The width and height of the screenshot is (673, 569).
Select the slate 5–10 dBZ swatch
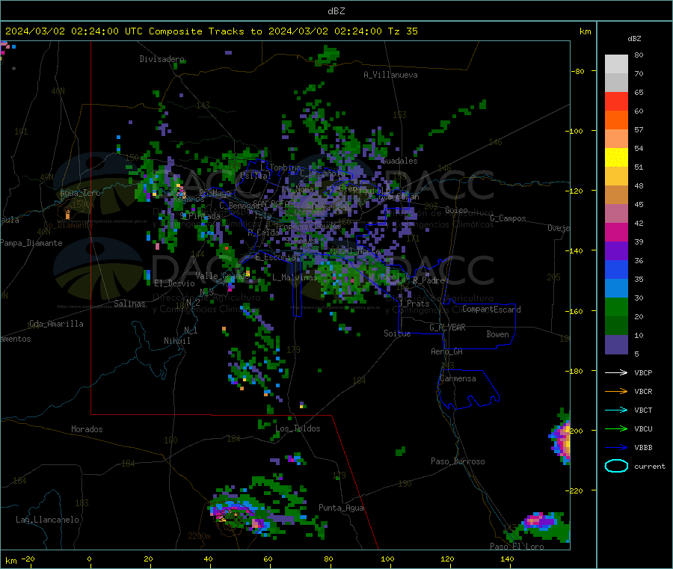616,345
